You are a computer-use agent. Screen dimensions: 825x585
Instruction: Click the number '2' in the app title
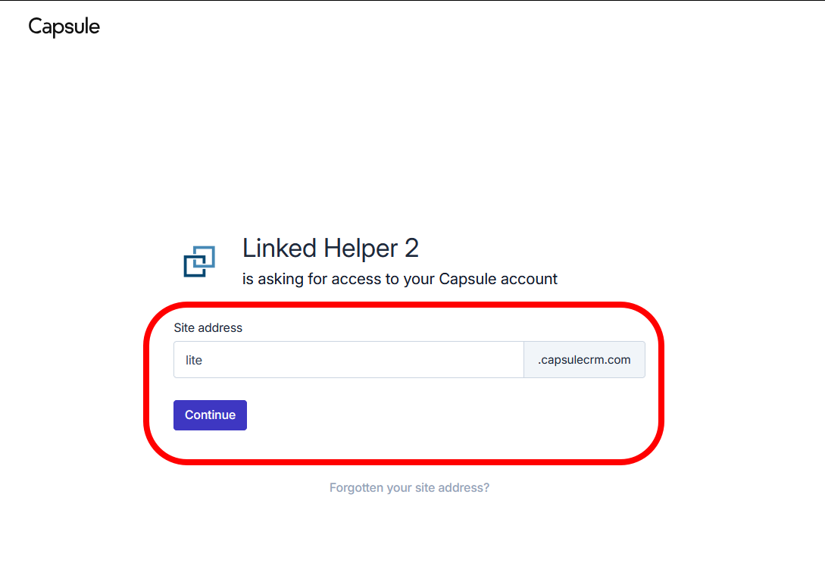tap(412, 248)
